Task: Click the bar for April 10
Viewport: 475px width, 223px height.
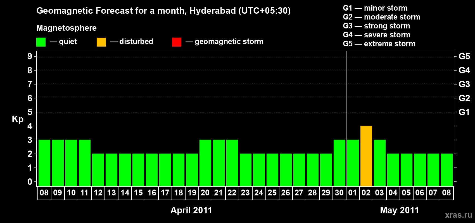Action: pyautogui.click(x=71, y=163)
